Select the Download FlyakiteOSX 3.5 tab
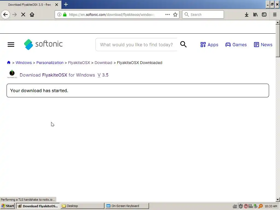Screen dimensions: 280x210 click(30, 5)
